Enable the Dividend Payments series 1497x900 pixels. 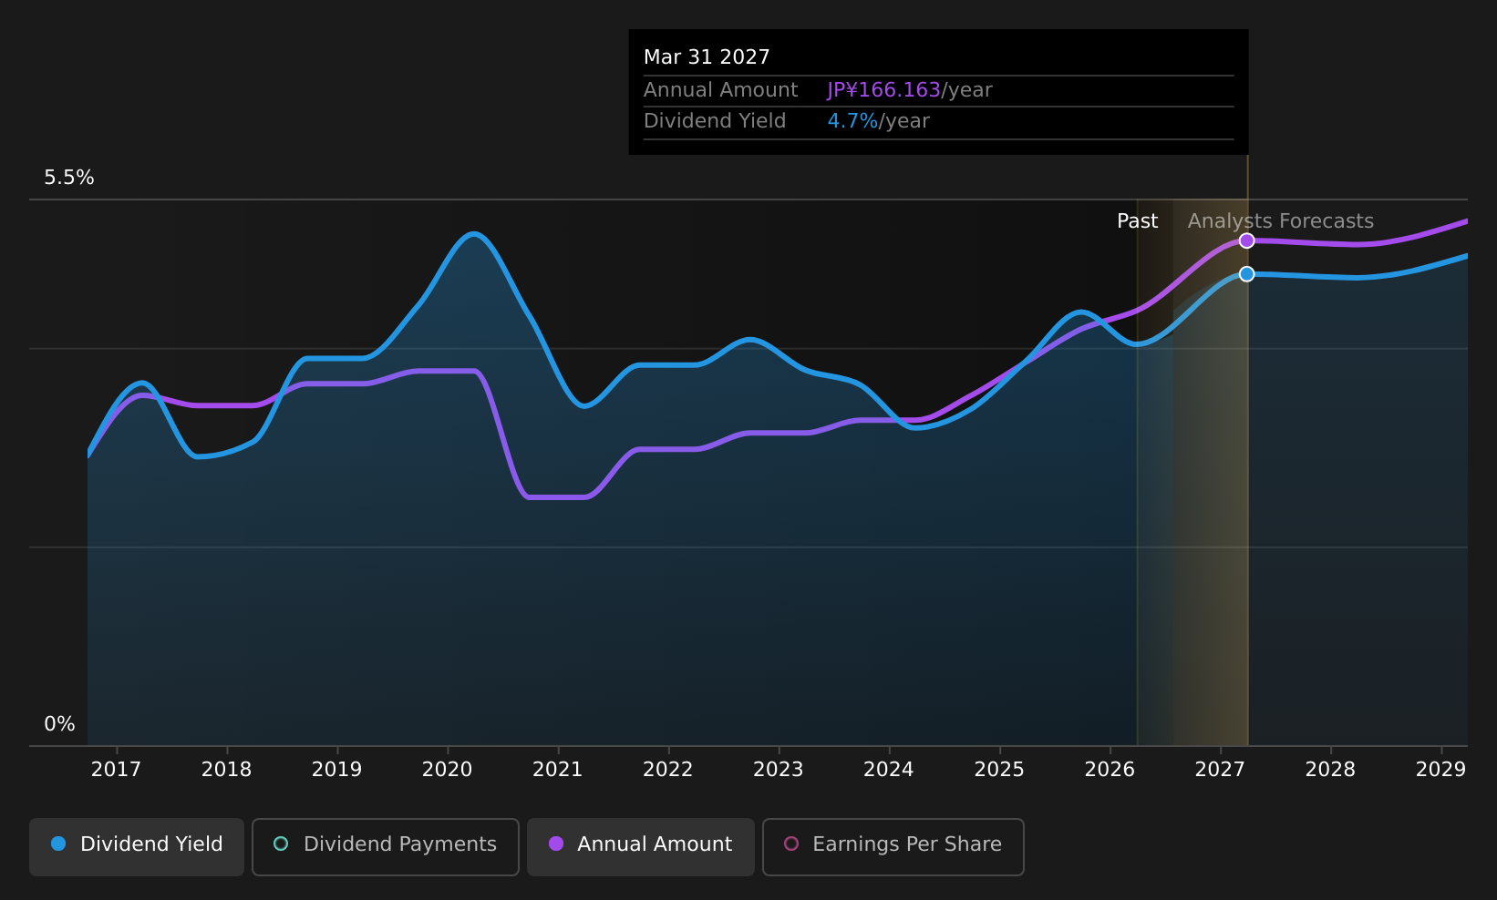click(386, 846)
